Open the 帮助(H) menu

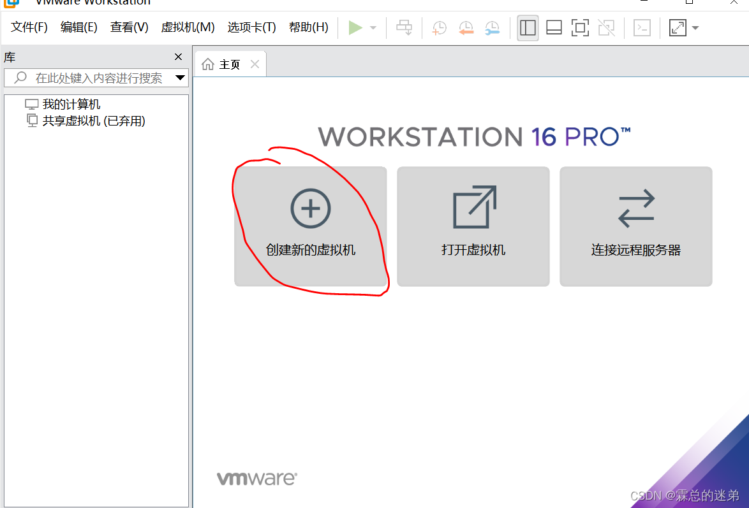pyautogui.click(x=308, y=27)
